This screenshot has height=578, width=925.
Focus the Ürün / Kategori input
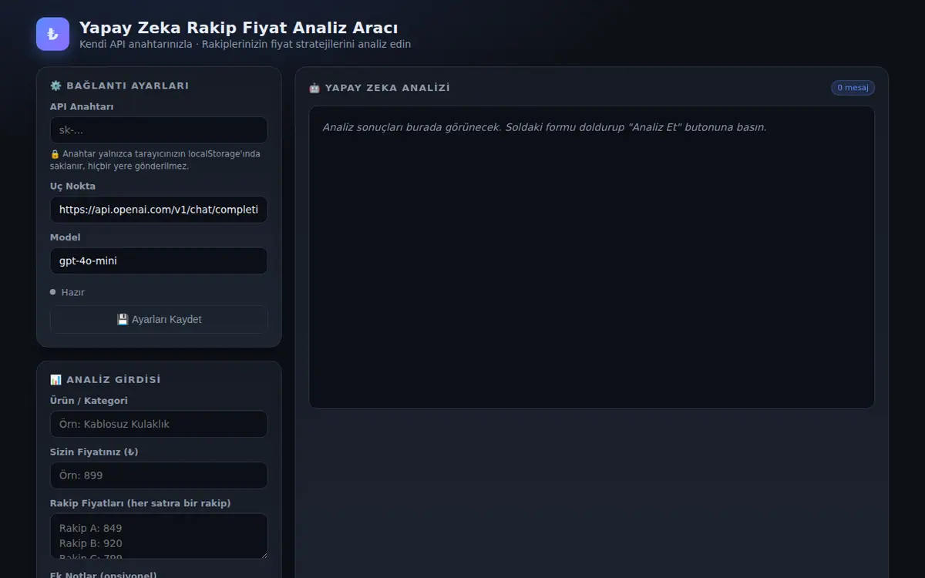(x=159, y=424)
